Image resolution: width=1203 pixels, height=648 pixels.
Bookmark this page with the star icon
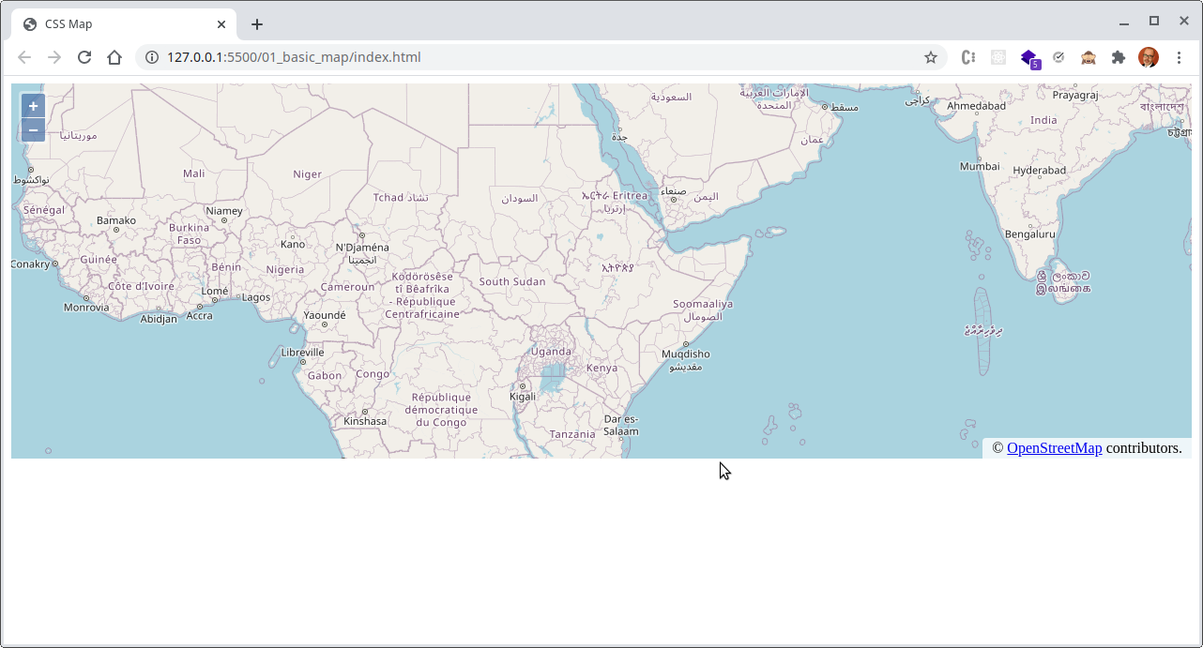pos(931,57)
